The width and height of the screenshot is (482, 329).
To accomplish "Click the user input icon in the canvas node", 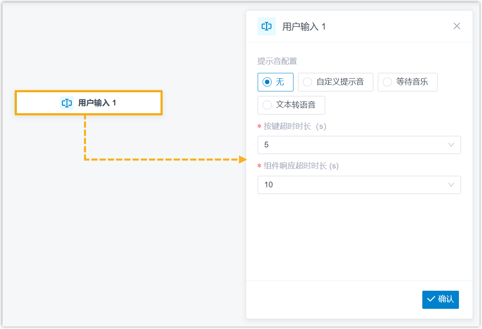I will [x=67, y=103].
